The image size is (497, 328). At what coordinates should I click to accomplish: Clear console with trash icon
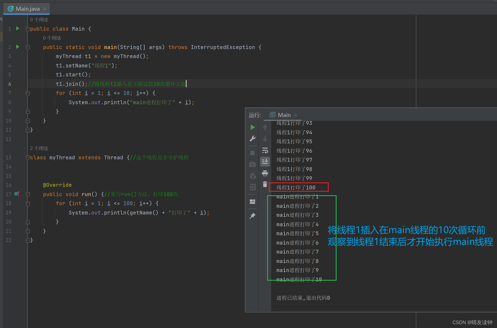tap(265, 184)
